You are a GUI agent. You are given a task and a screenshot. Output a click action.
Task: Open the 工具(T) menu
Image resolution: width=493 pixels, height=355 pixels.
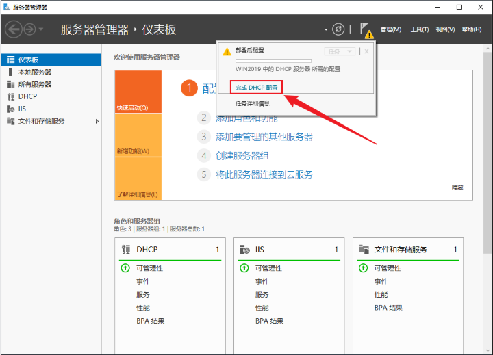click(420, 29)
